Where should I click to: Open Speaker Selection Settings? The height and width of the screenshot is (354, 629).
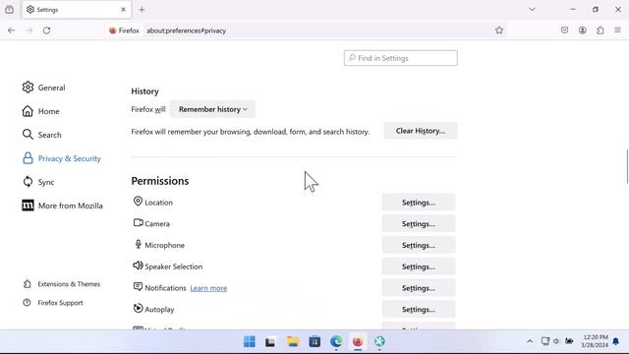click(419, 266)
